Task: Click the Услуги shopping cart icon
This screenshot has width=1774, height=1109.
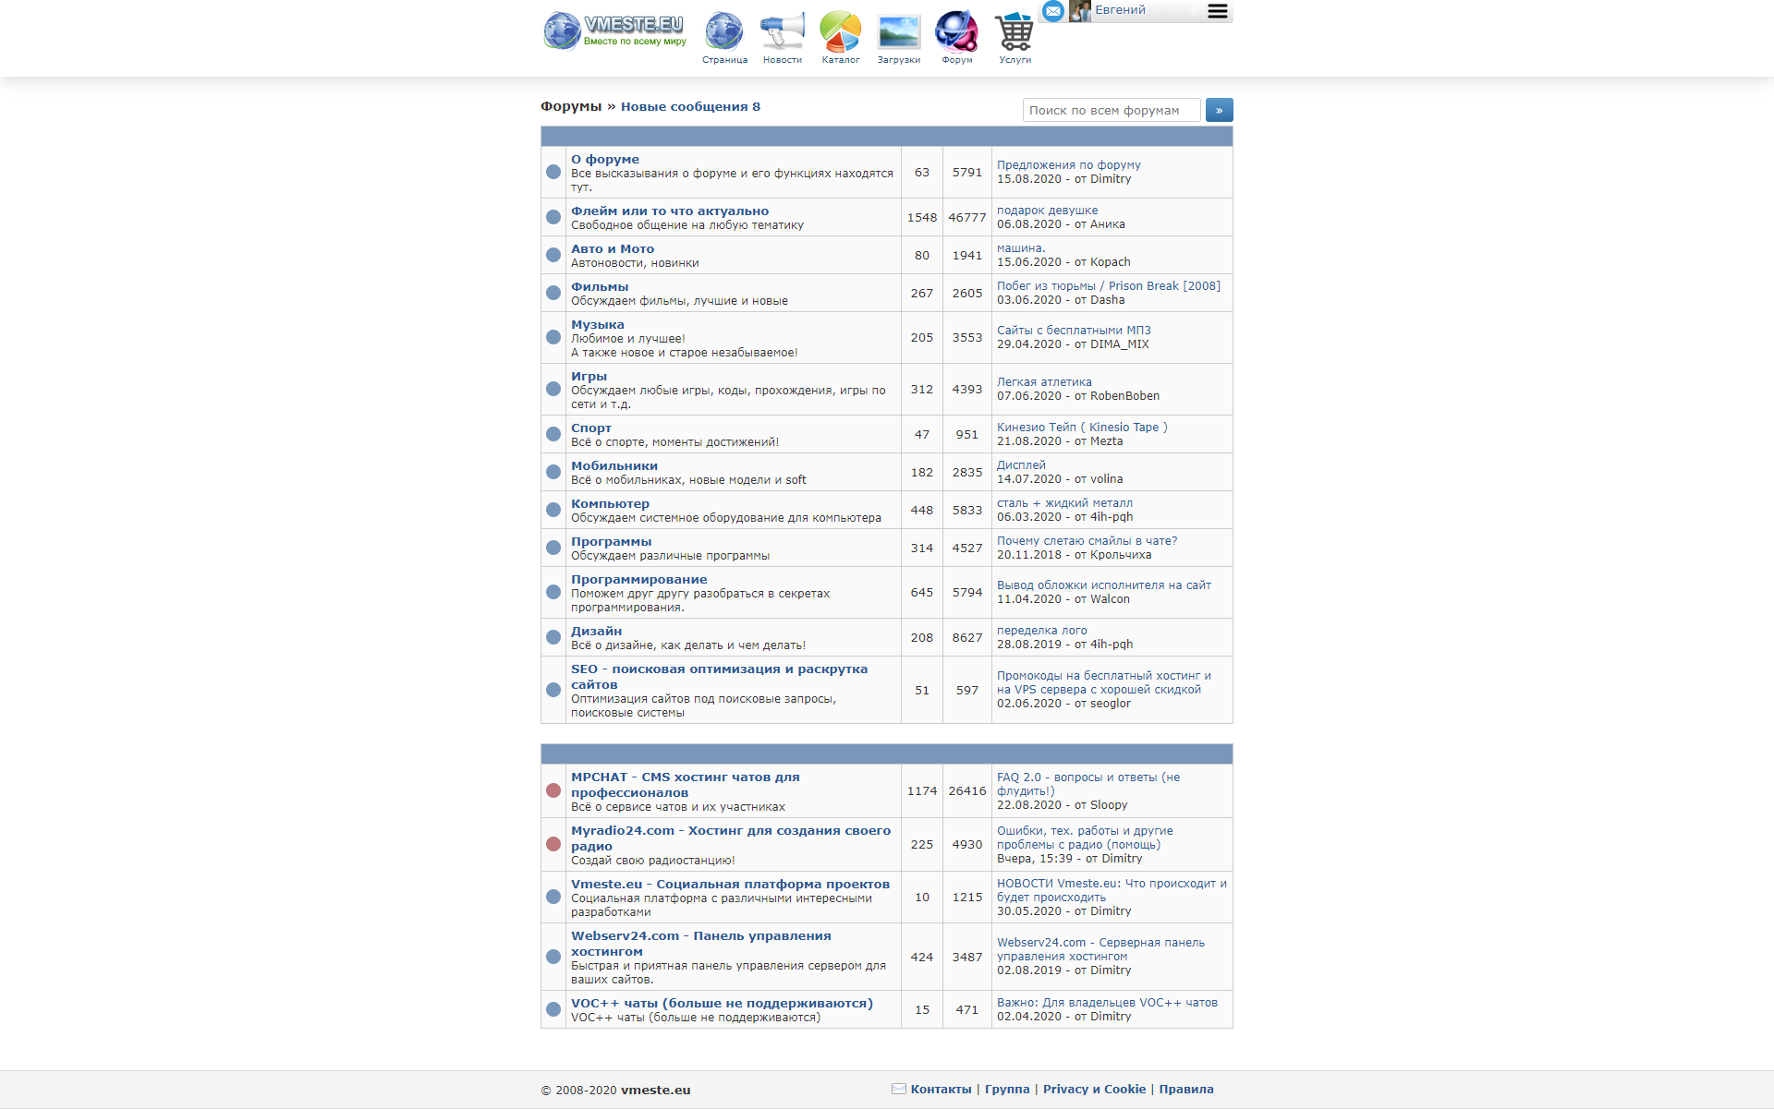Action: coord(1015,32)
